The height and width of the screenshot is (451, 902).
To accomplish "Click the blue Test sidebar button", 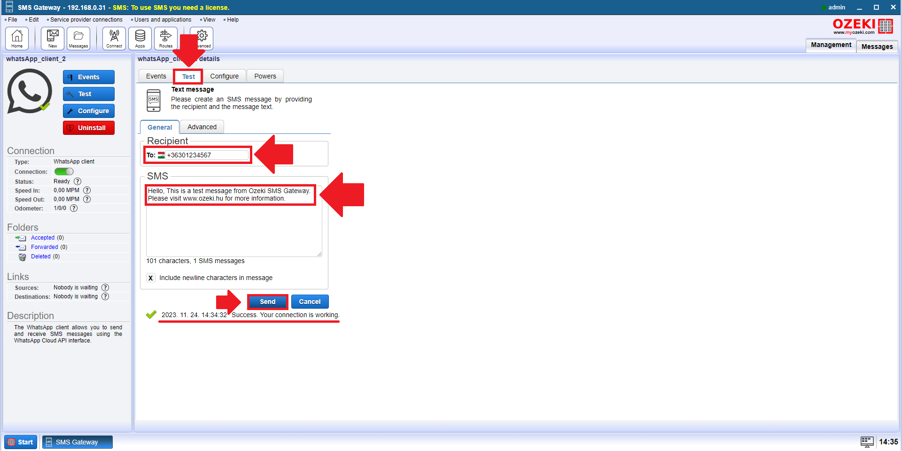I will click(89, 94).
